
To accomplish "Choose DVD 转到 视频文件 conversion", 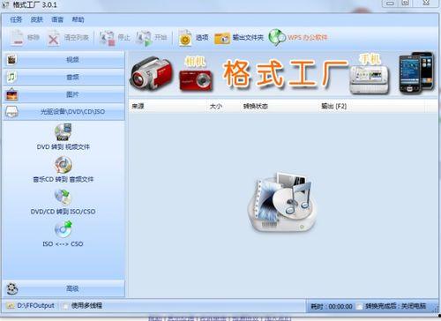I will pos(63,137).
